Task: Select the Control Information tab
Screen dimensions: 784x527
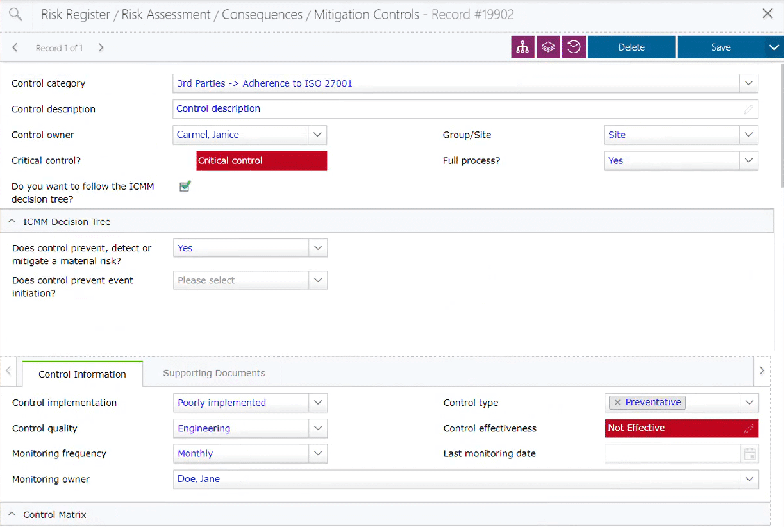Action: [82, 374]
